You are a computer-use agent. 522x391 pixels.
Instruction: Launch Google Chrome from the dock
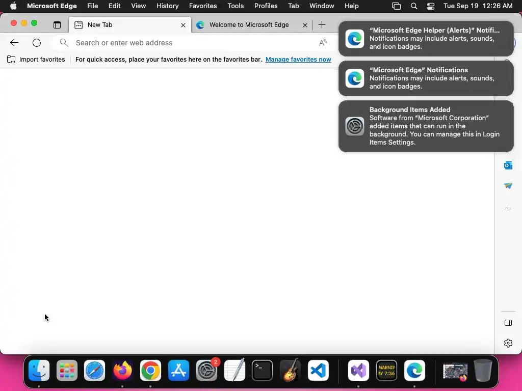tap(150, 371)
